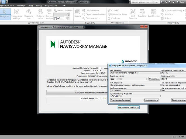Click Активировать... button
186x139 pixels.
(151, 100)
